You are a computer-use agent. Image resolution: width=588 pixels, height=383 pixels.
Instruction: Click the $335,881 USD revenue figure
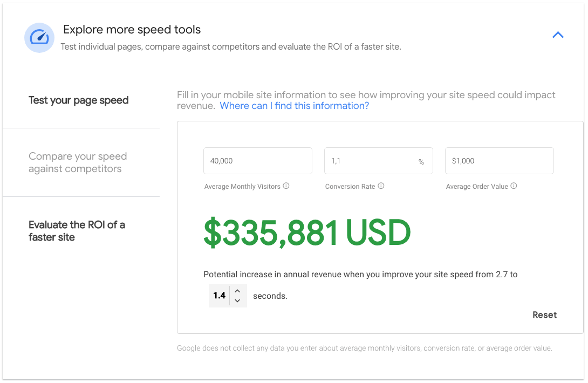307,232
